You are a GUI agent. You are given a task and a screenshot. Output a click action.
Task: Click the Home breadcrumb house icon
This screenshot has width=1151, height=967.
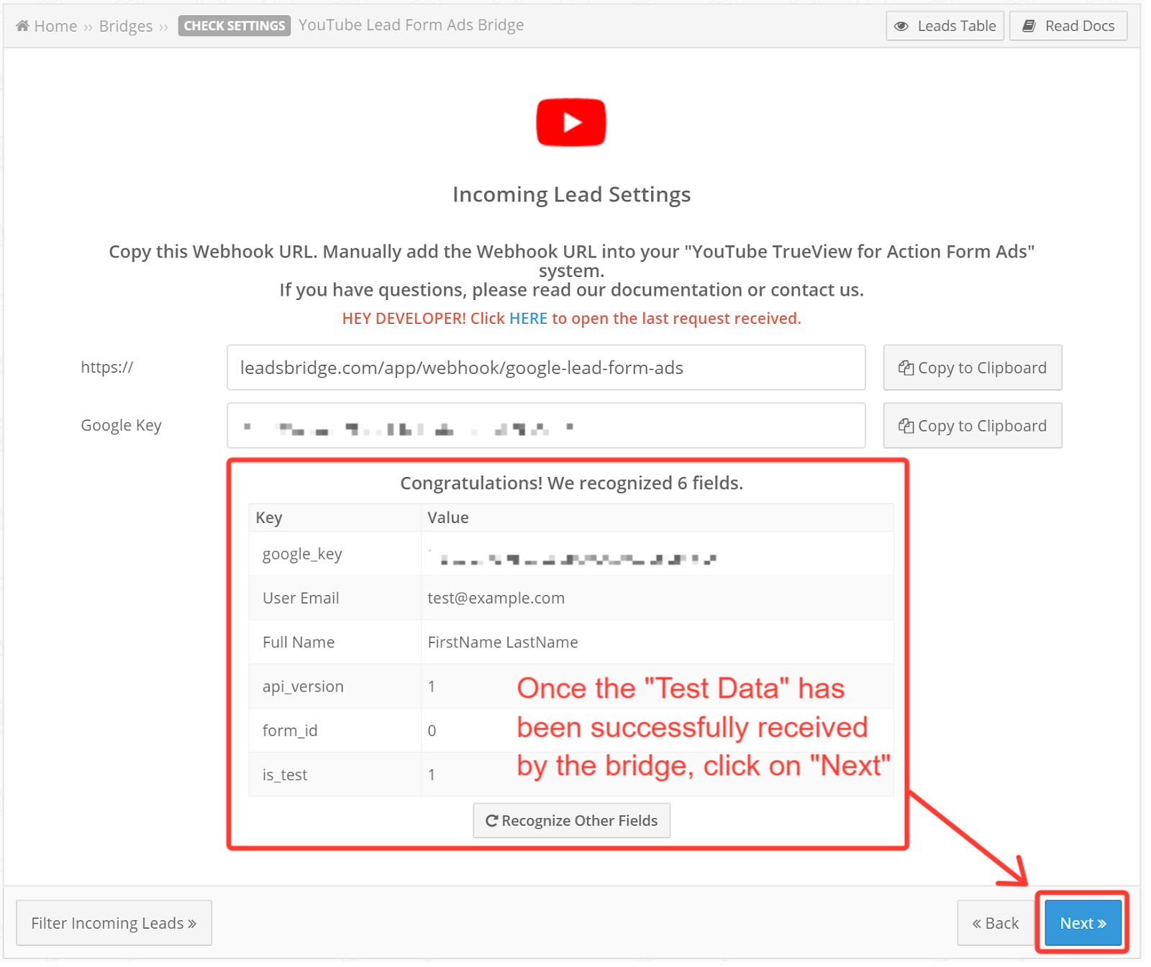click(22, 26)
